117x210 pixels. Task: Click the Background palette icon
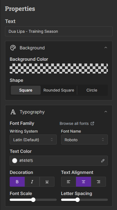[13, 48]
